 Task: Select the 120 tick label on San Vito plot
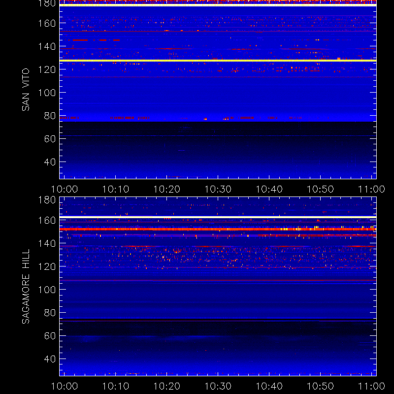(47, 69)
